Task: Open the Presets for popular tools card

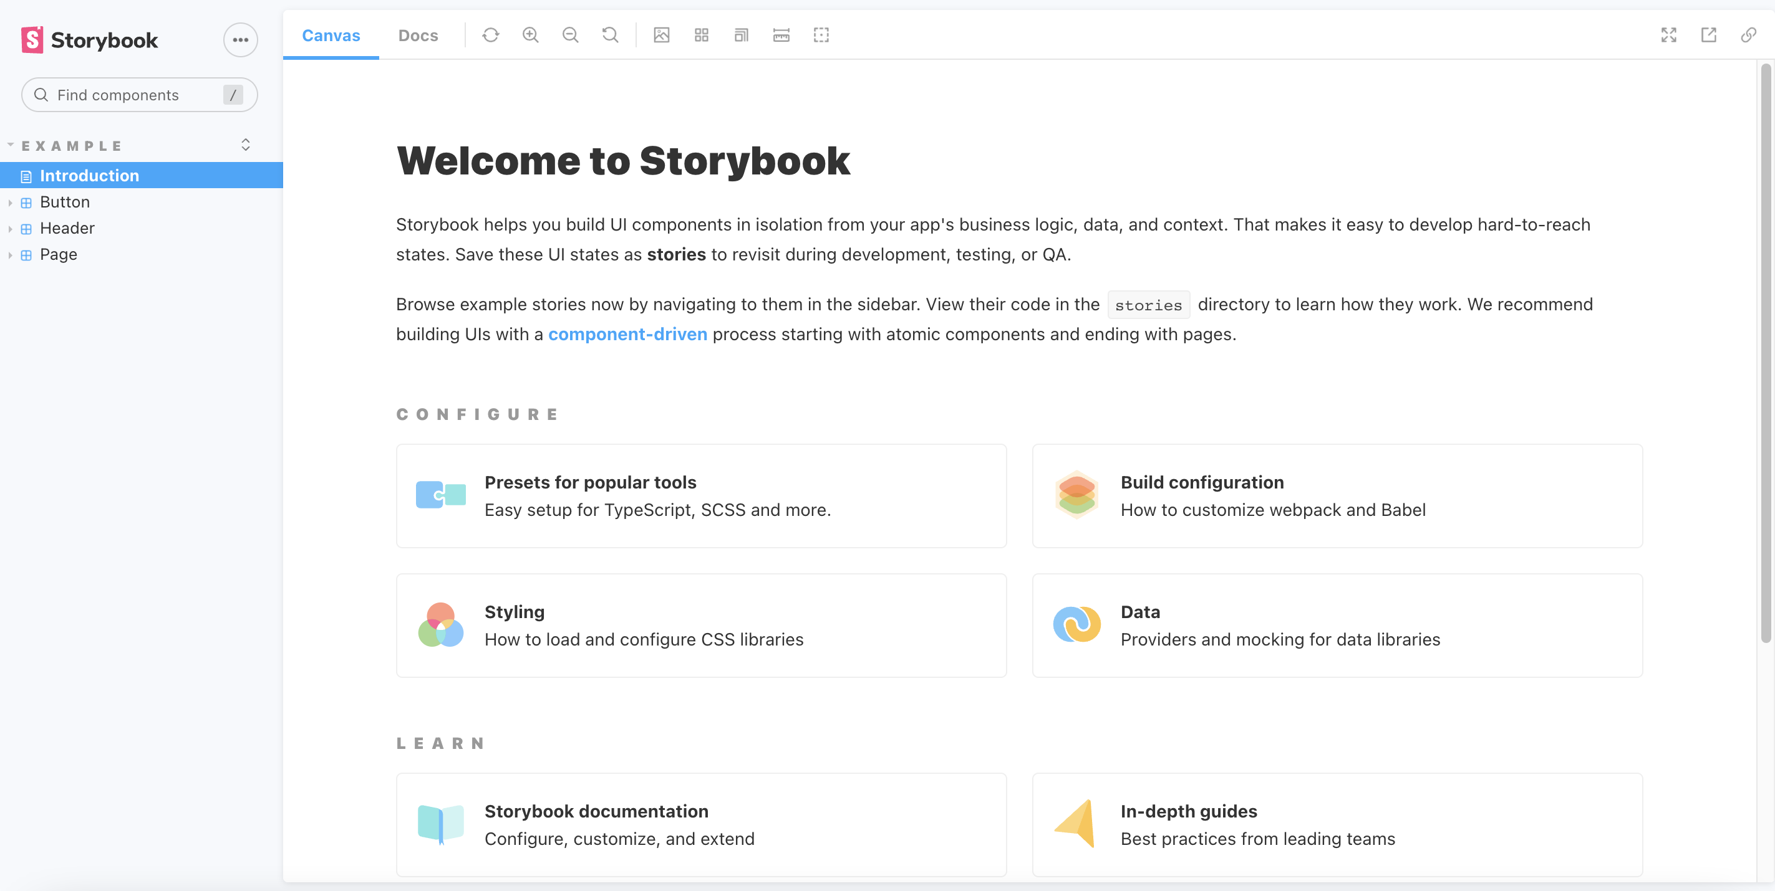Action: click(x=702, y=496)
